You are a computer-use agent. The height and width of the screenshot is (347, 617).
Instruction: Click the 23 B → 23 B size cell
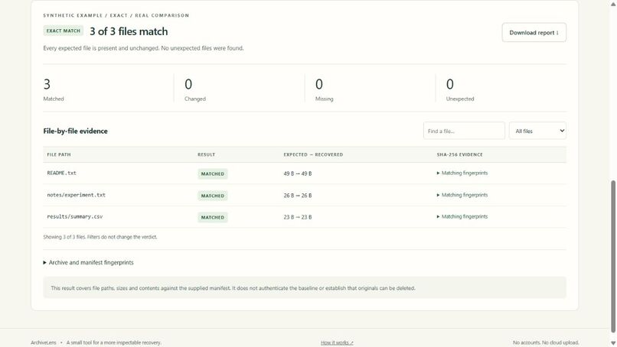(298, 217)
